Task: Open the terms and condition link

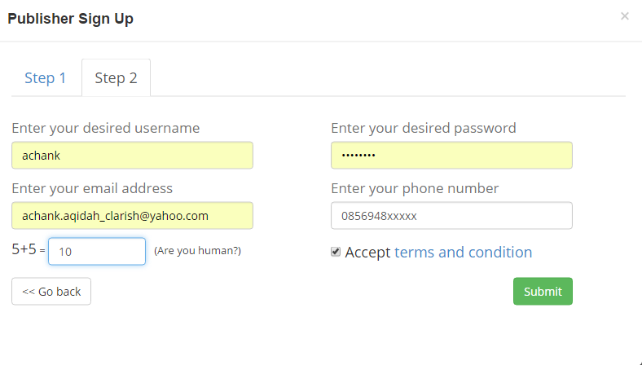Action: click(463, 252)
